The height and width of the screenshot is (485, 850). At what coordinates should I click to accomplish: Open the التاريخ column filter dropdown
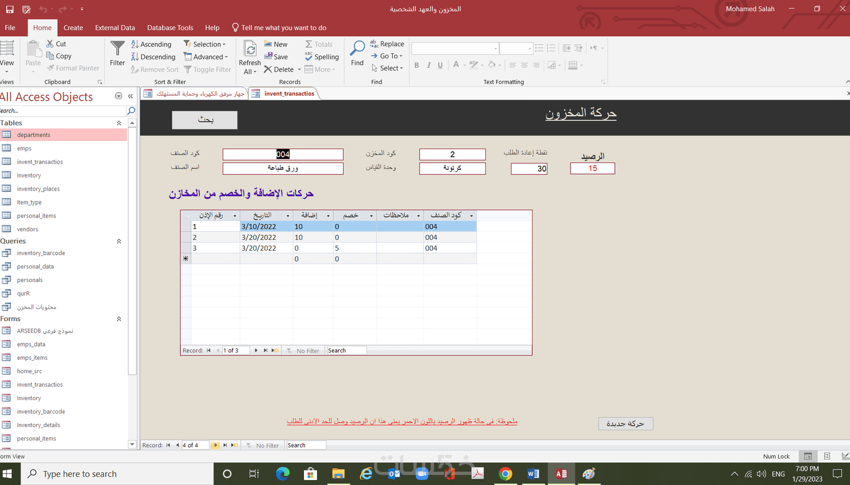tap(288, 215)
